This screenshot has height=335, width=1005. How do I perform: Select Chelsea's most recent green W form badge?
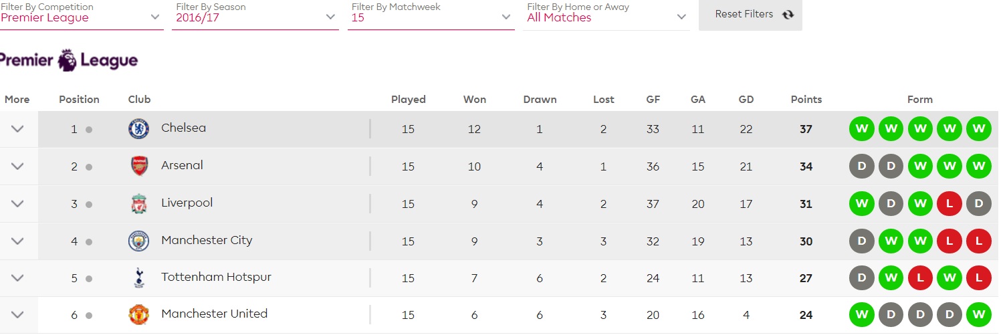pyautogui.click(x=978, y=129)
